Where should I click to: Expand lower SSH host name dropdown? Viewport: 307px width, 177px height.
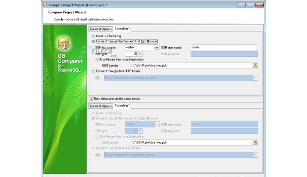[157, 124]
